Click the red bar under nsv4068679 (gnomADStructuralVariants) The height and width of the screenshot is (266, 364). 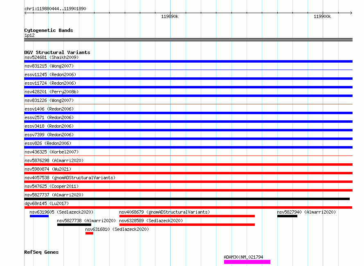pos(187,216)
